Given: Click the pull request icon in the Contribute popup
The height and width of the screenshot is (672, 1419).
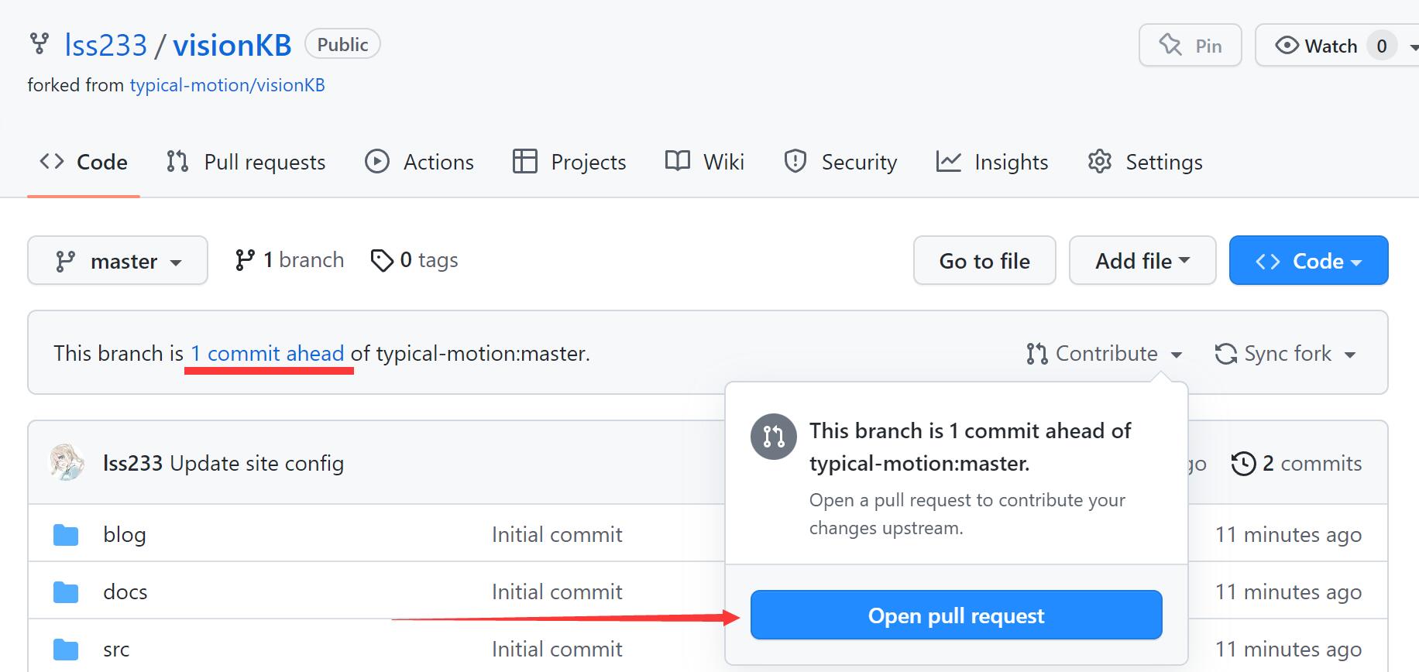Looking at the screenshot, I should pyautogui.click(x=773, y=436).
